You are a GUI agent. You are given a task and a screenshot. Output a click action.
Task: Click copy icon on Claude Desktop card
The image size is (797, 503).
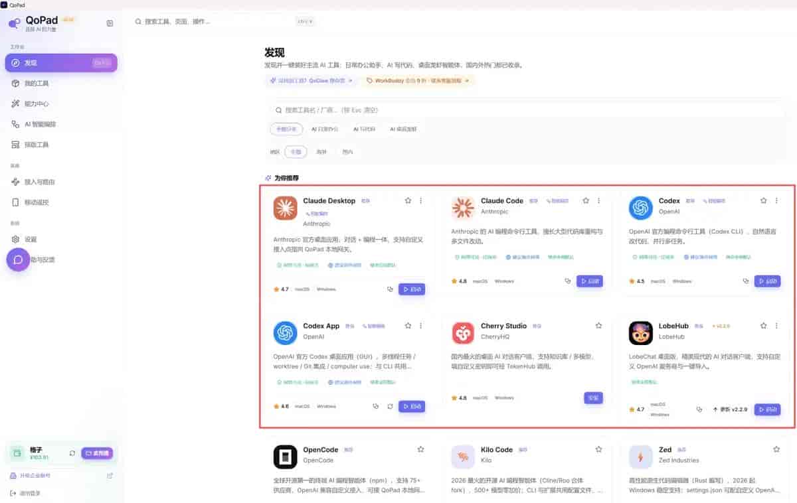(391, 289)
